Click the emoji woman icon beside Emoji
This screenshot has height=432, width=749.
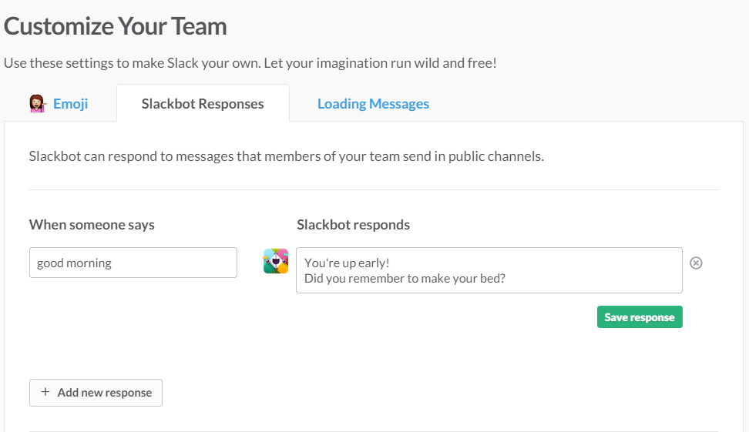[37, 103]
